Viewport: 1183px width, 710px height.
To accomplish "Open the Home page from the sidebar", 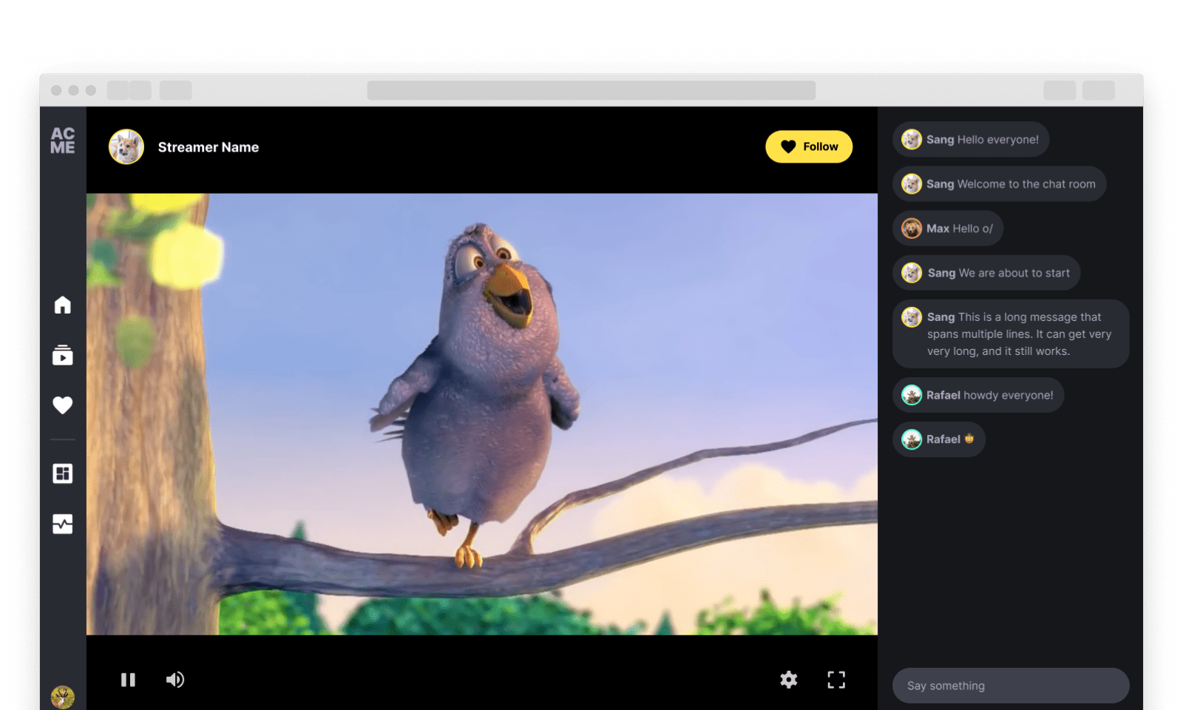I will 63,305.
